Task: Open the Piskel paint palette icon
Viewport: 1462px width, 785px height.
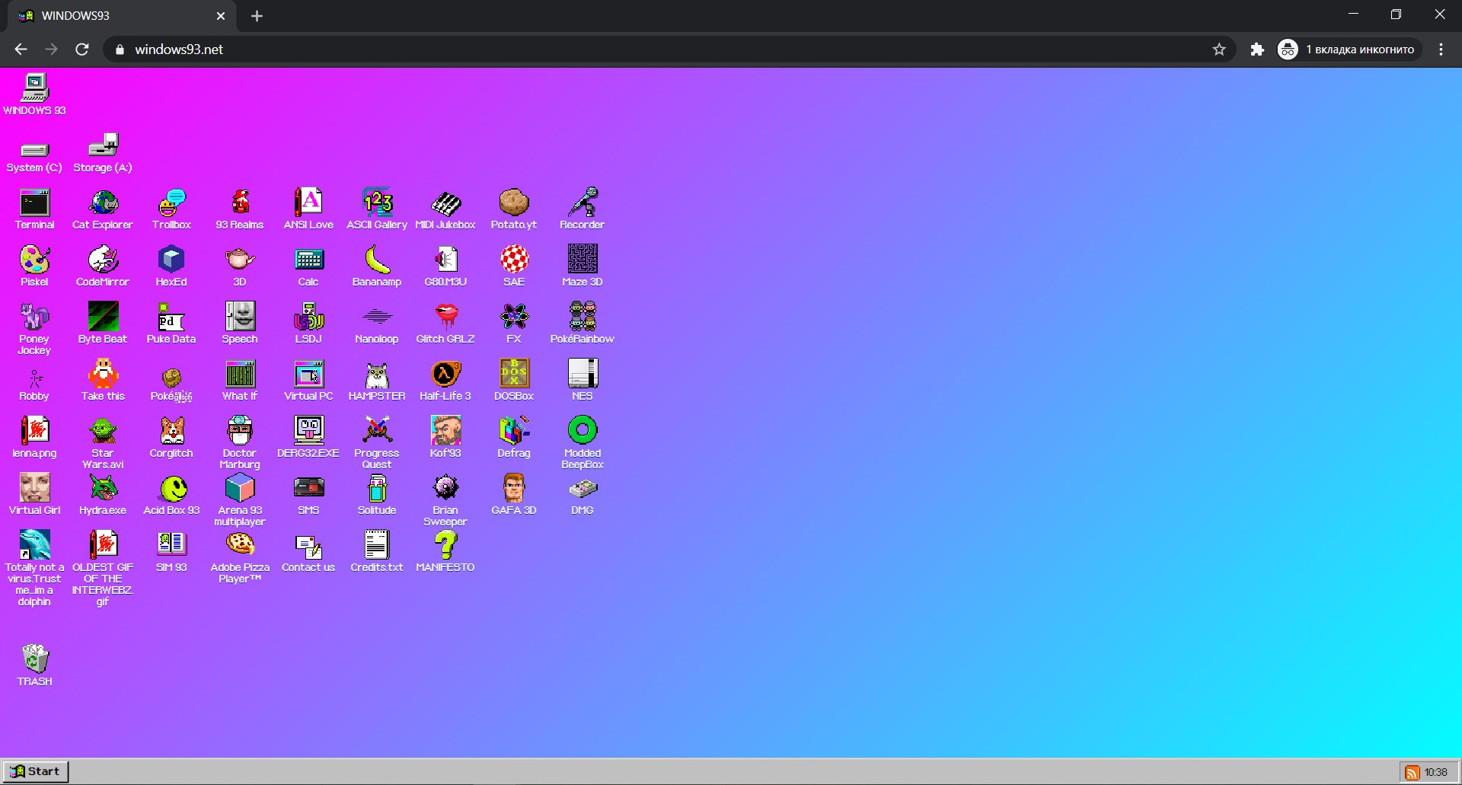Action: coord(34,266)
